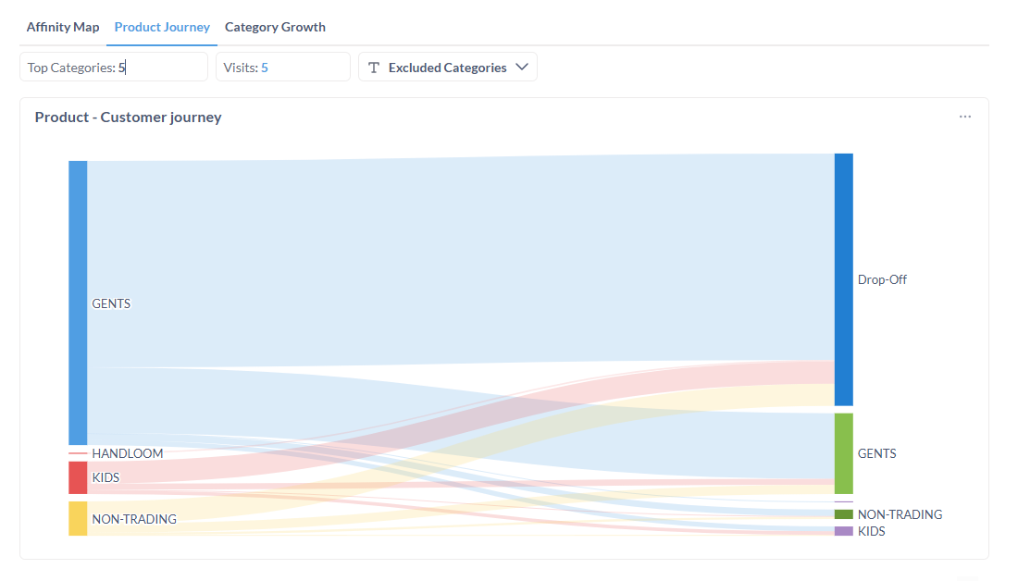Click the Product - Customer journey title
The image size is (1018, 581).
pos(129,117)
